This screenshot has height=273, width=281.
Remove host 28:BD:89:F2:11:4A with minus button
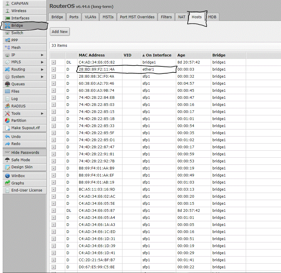[x=53, y=69]
